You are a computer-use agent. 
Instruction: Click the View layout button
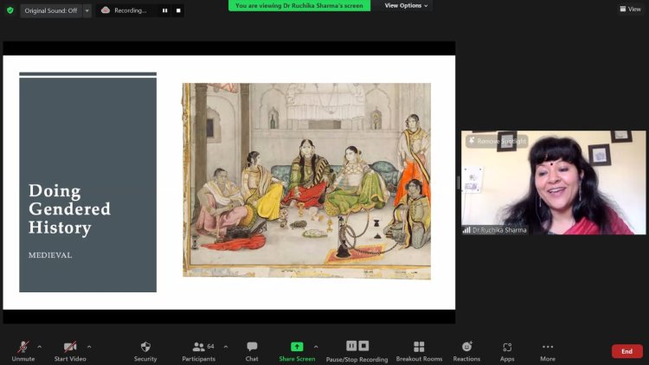(630, 9)
